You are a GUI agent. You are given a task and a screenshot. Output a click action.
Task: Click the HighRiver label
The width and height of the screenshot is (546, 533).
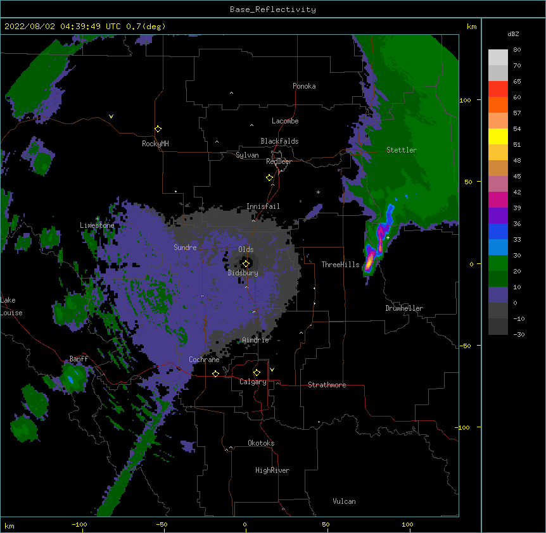[272, 470]
